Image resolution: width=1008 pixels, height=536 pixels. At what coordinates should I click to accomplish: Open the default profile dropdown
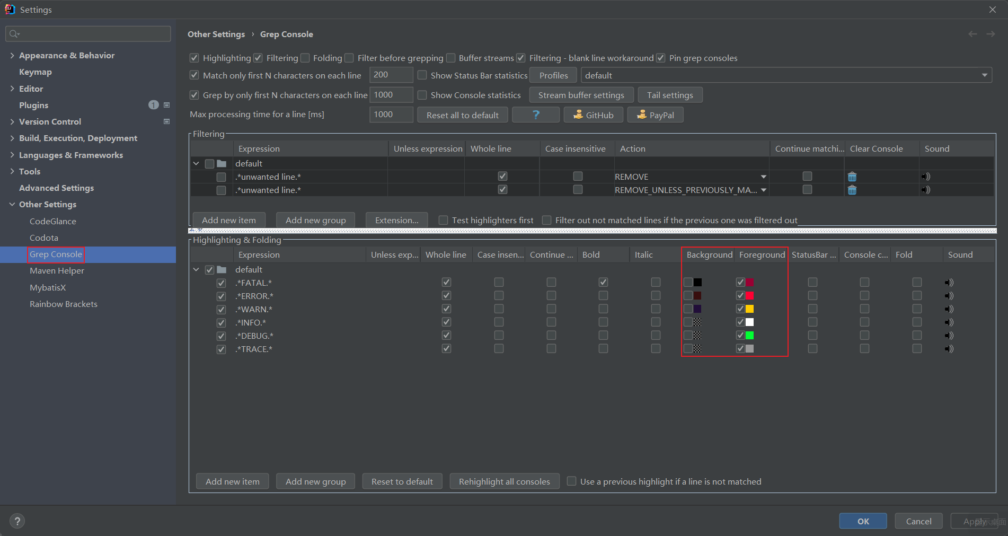(x=985, y=75)
